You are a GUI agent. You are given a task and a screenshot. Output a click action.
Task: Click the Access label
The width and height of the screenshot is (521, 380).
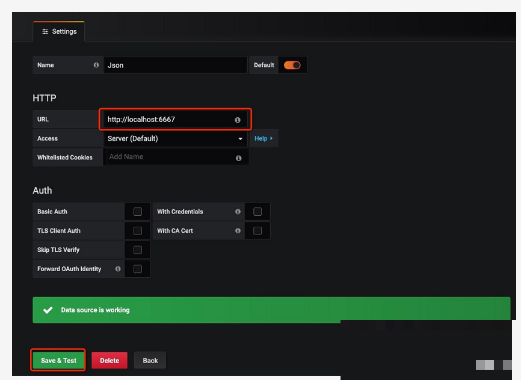pos(48,138)
